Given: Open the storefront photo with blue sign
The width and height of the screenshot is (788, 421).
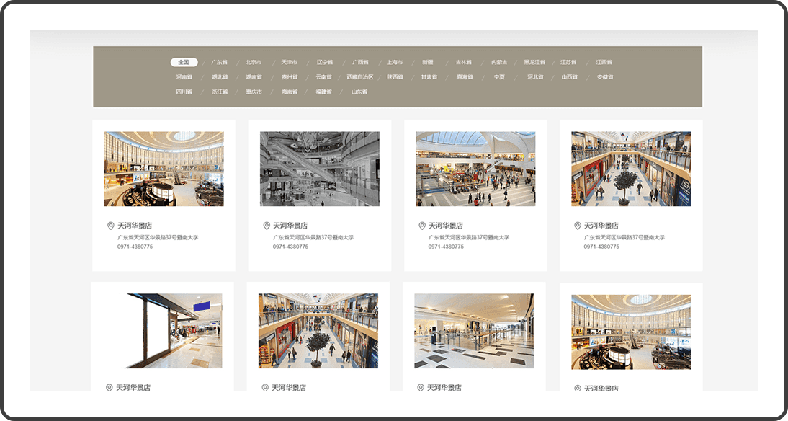Looking at the screenshot, I should pos(163,331).
